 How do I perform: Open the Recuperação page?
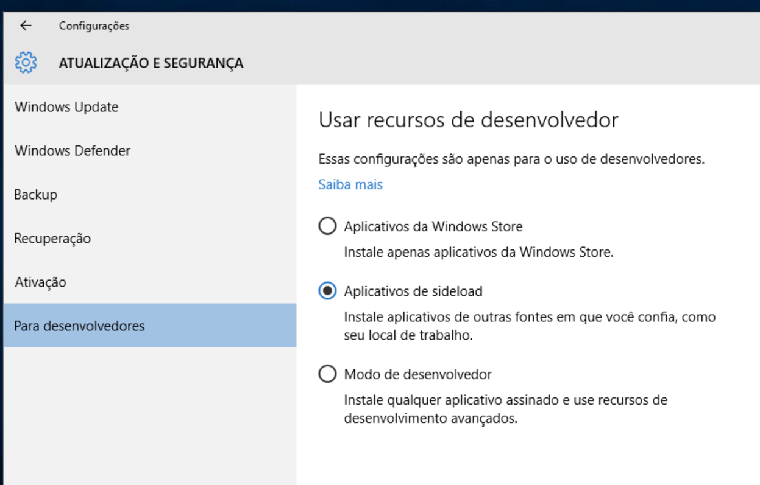pos(52,239)
